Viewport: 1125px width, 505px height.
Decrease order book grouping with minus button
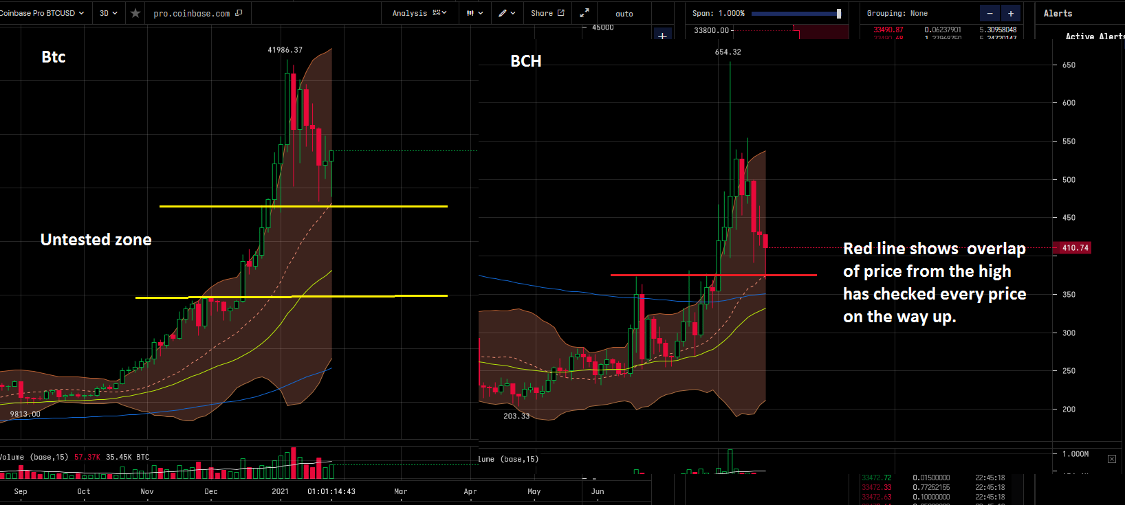pyautogui.click(x=990, y=14)
